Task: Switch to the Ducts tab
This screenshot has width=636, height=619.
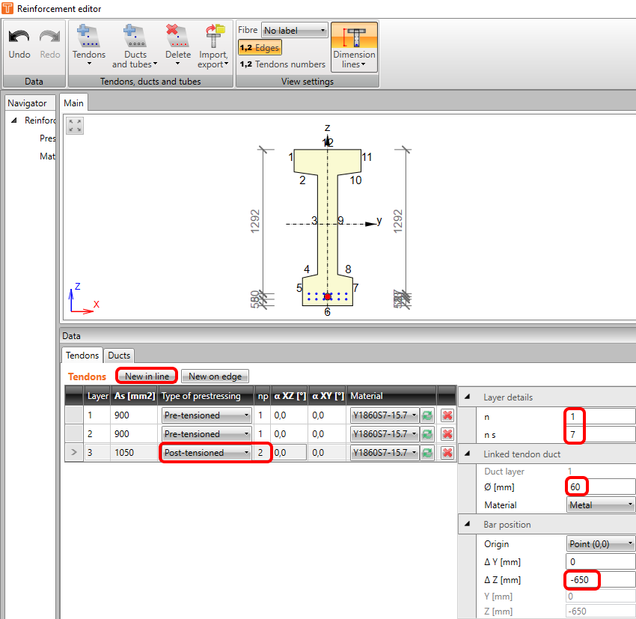Action: pos(119,356)
